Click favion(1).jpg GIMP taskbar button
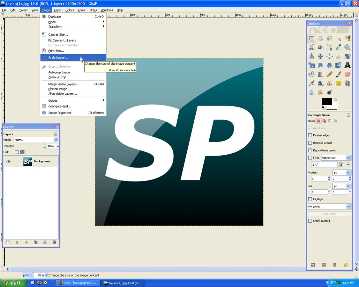Image resolution: width=359 pixels, height=287 pixels. [123, 283]
